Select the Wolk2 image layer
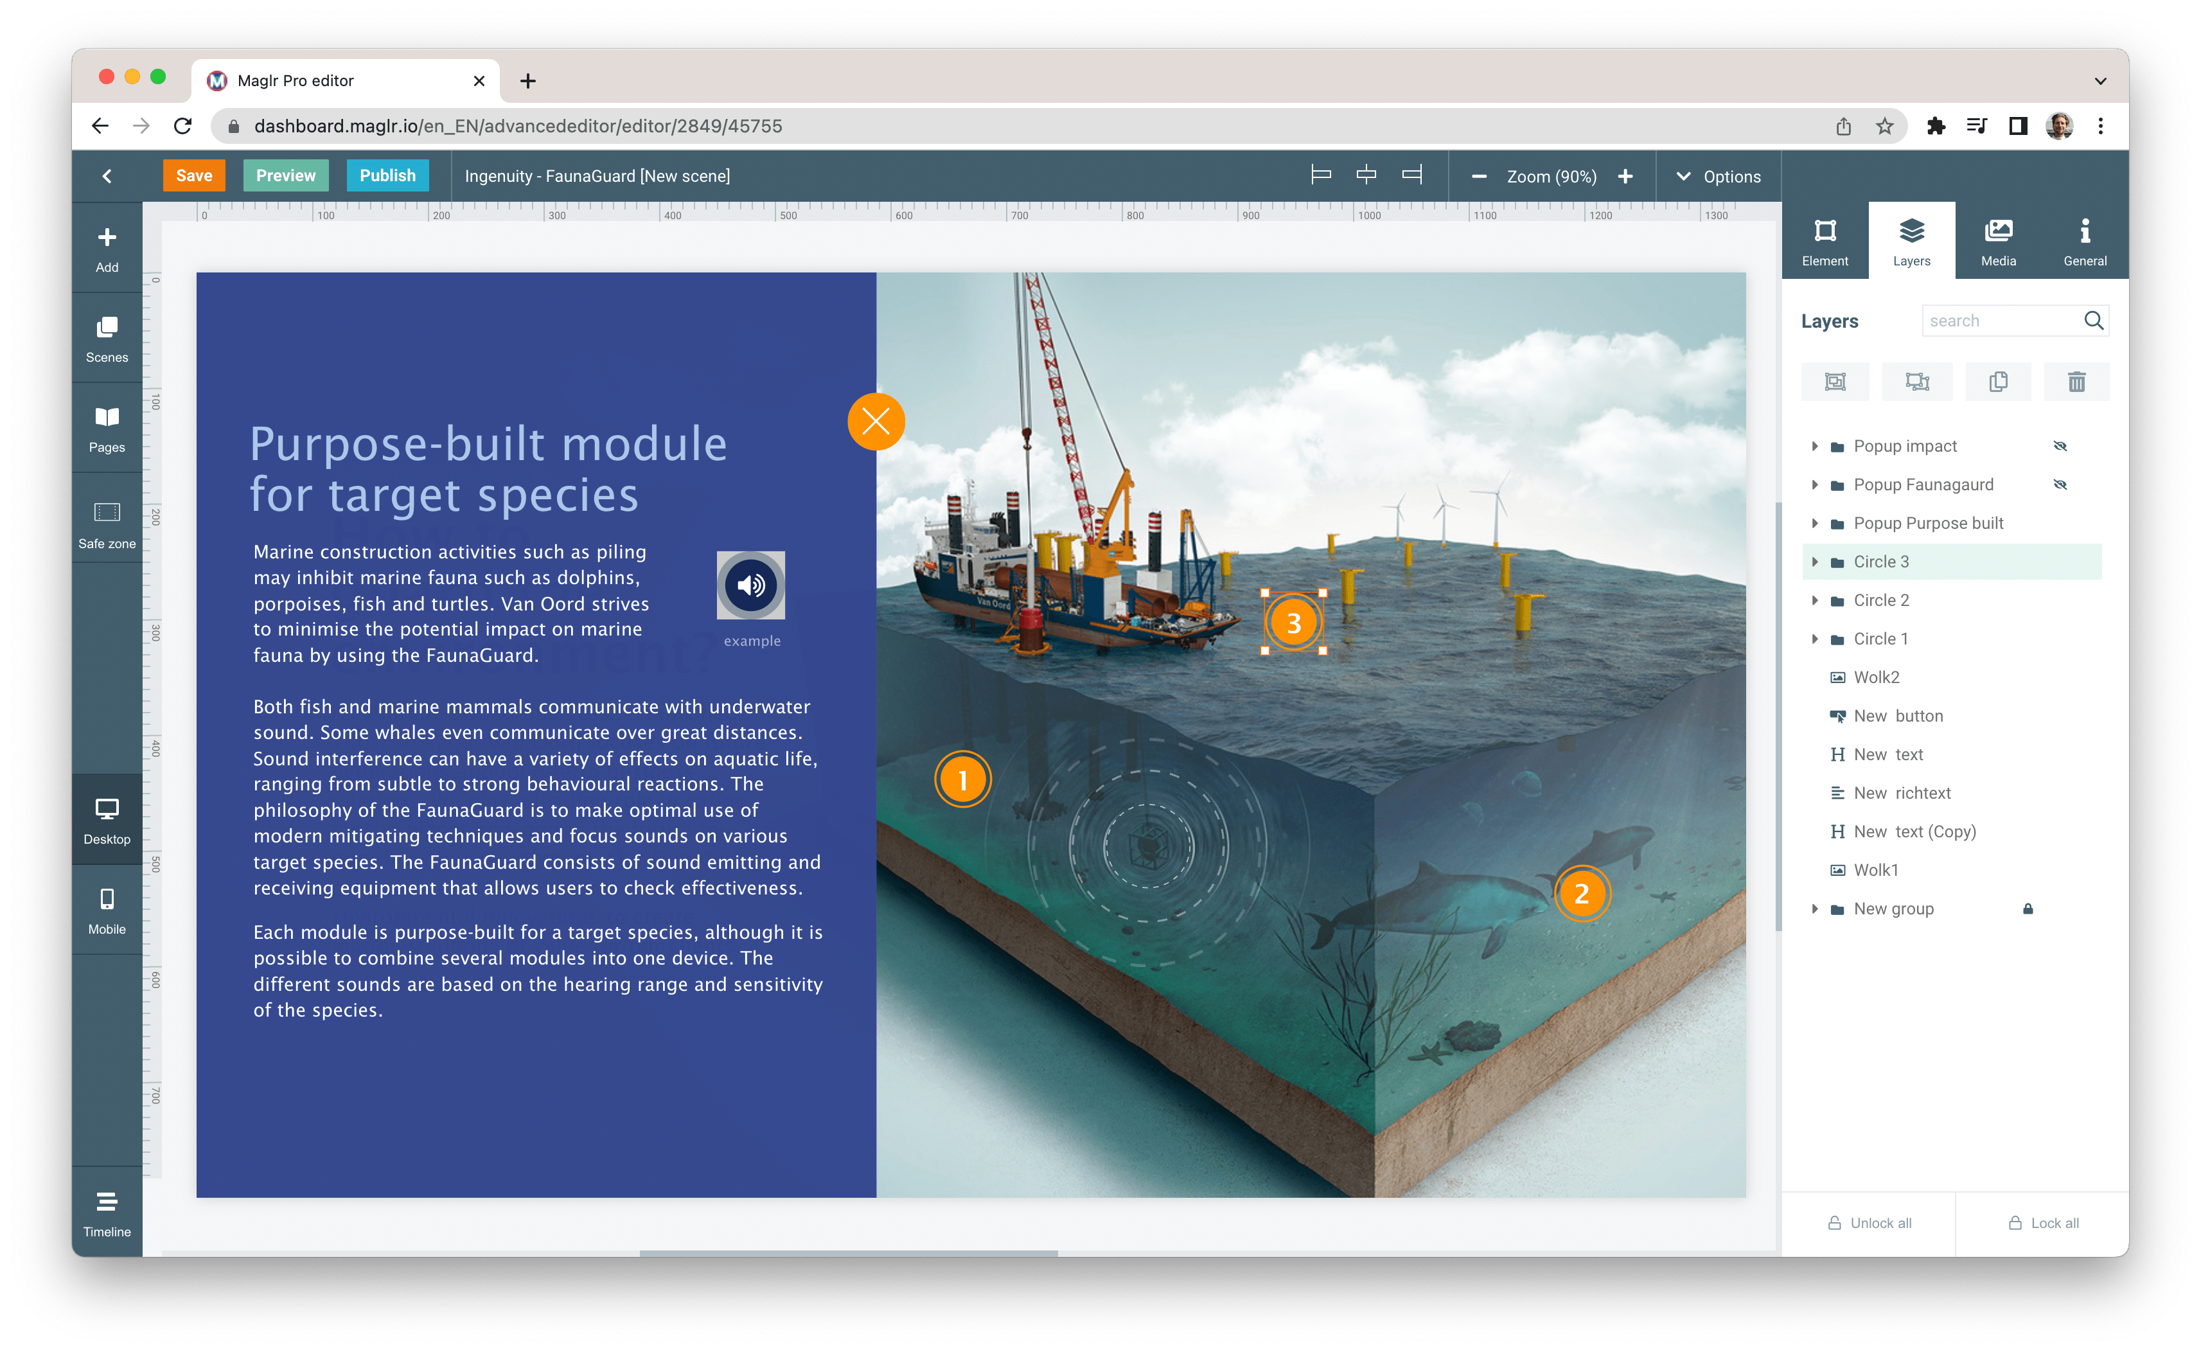The width and height of the screenshot is (2201, 1352). click(x=1952, y=677)
